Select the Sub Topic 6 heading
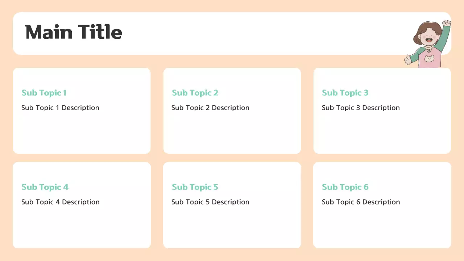464x261 pixels. 345,187
